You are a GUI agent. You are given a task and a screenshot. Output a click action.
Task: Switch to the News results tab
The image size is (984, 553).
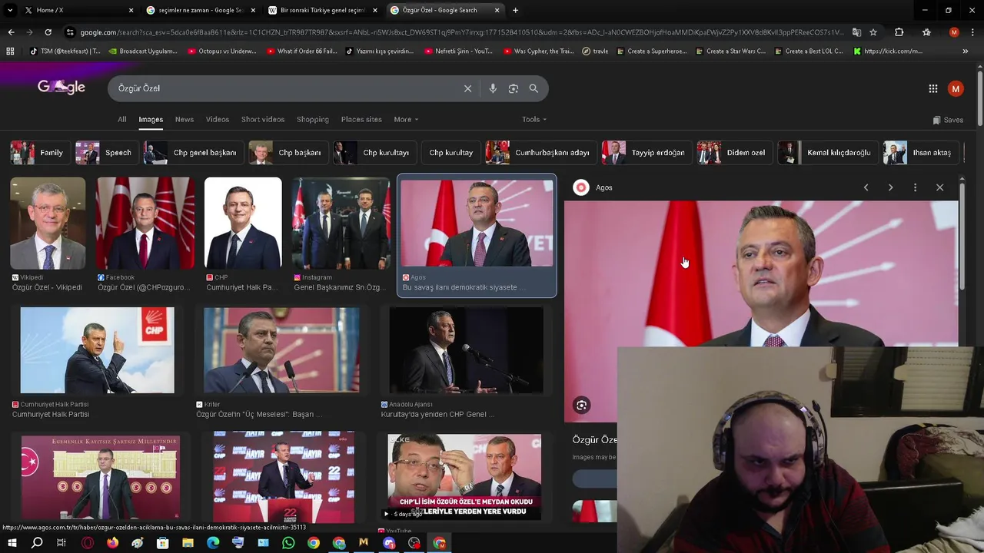click(184, 119)
